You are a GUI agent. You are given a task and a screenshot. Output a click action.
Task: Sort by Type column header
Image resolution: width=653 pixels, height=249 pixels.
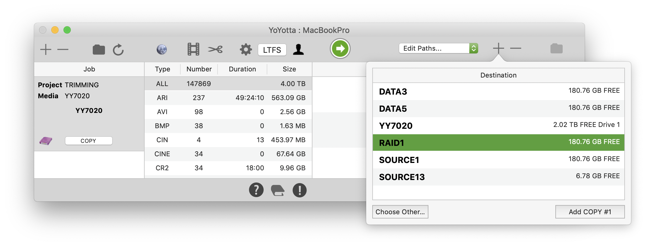click(162, 69)
